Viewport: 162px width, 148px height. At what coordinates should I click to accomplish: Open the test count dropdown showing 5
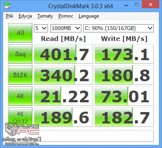point(41,28)
